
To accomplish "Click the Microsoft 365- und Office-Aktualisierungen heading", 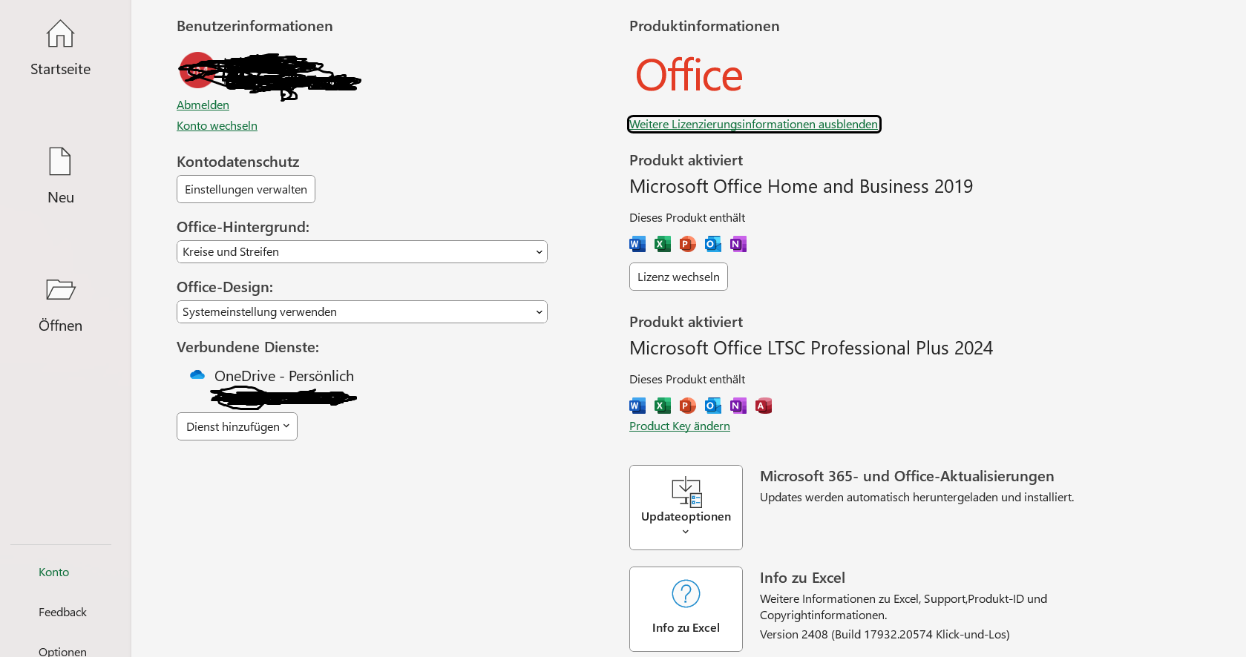I will 907,477.
